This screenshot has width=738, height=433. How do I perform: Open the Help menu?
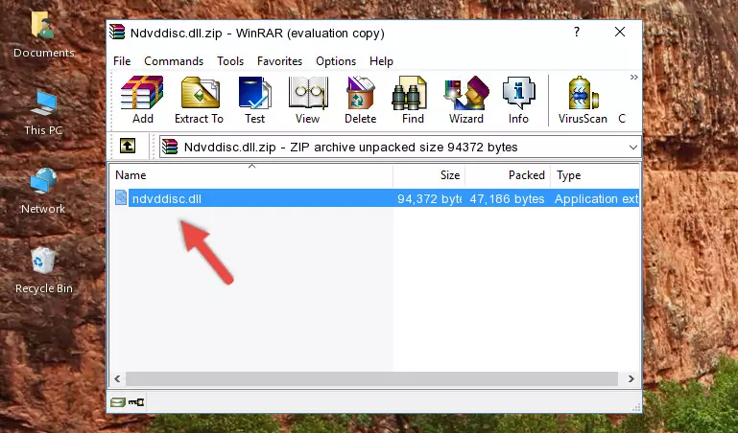(x=381, y=61)
